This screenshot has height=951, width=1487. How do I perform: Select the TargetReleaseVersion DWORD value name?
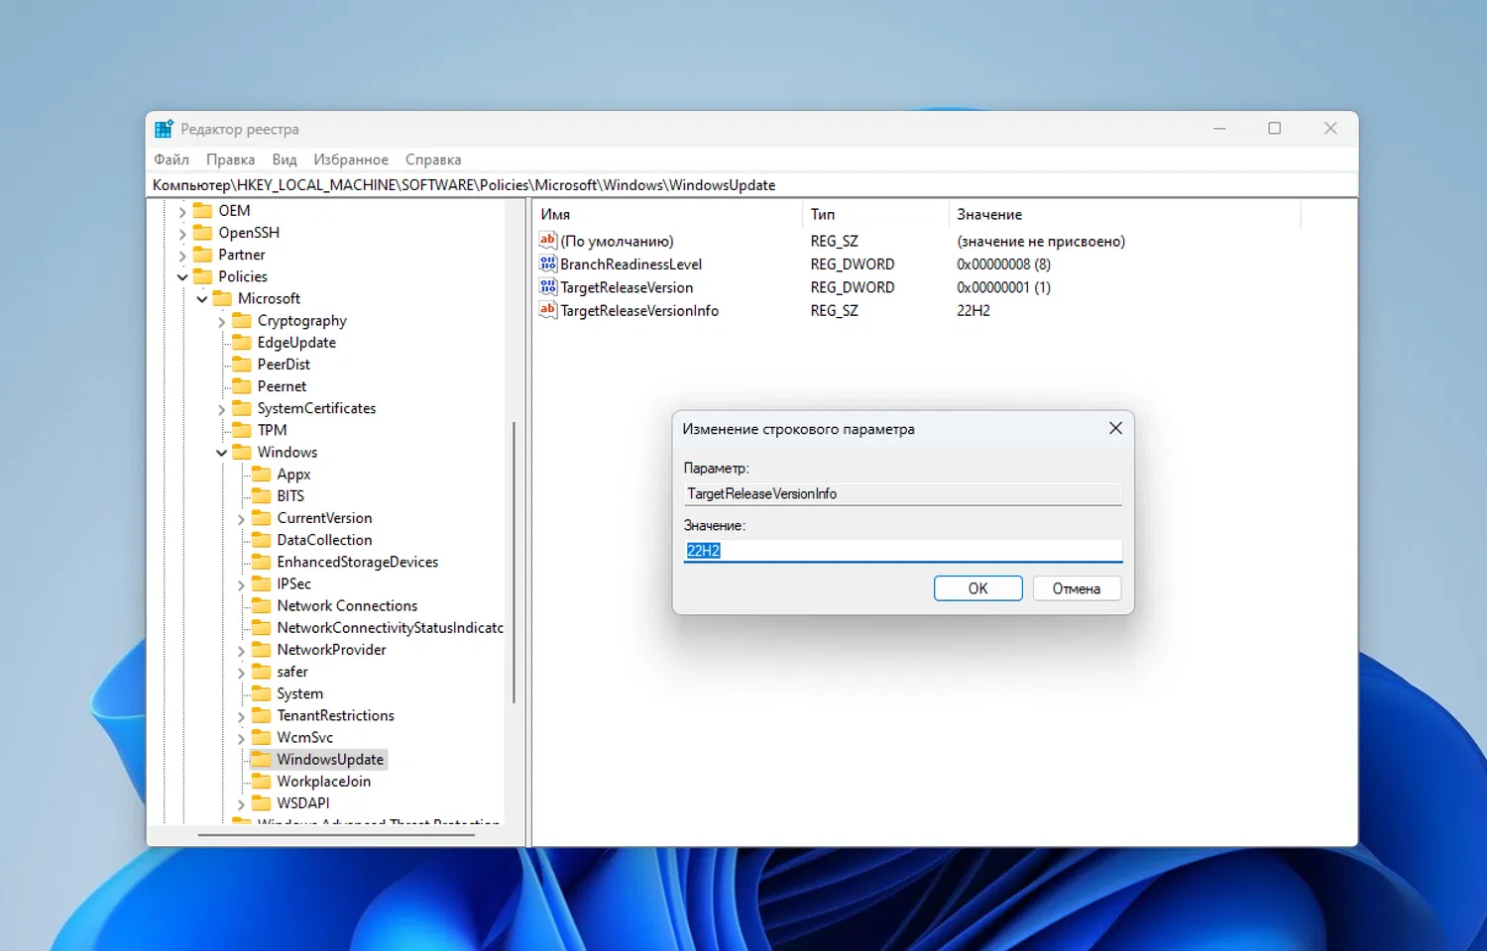627,287
